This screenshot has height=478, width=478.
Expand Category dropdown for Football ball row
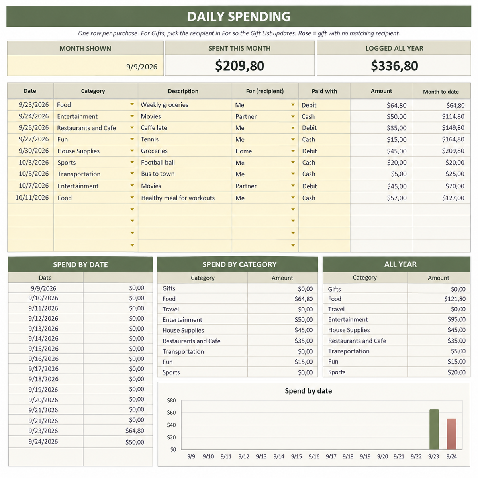click(132, 163)
